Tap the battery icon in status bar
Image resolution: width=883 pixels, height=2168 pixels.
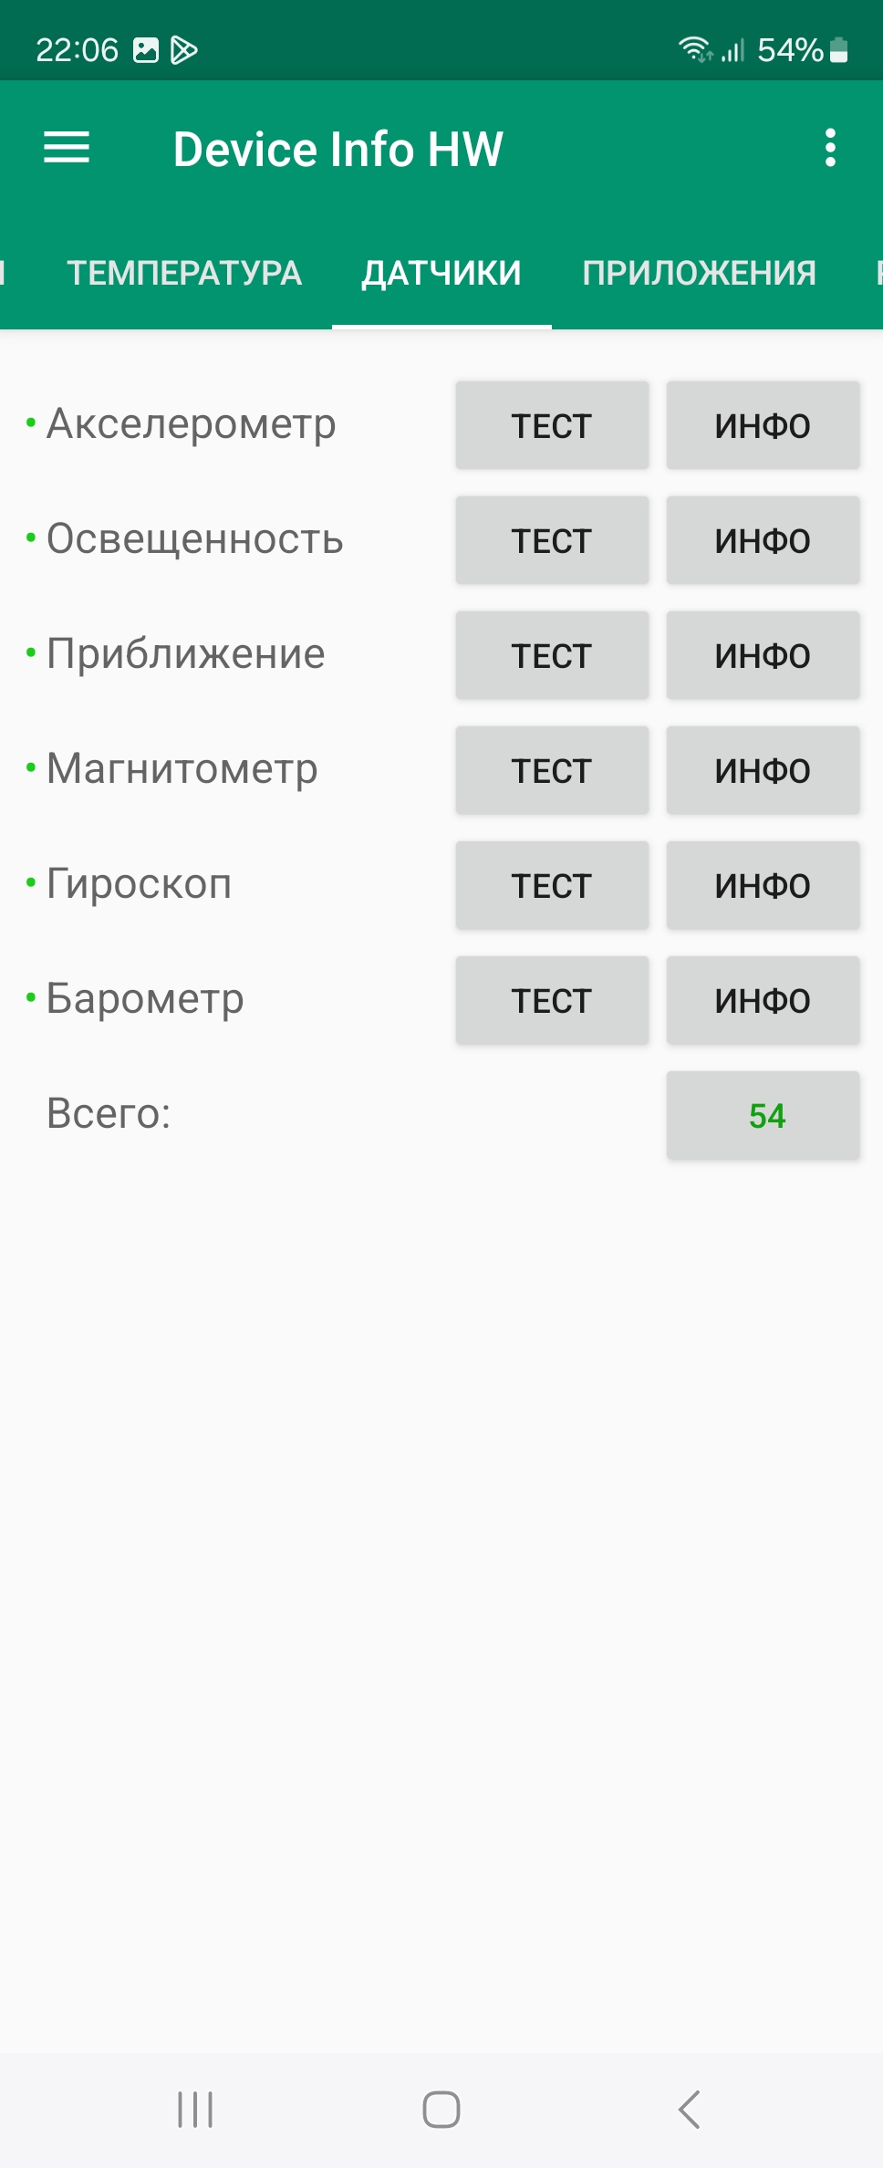pyautogui.click(x=839, y=50)
